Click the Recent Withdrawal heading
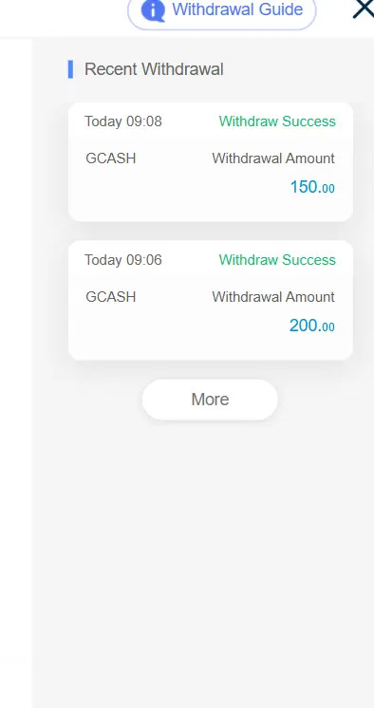374x708 pixels. point(154,69)
